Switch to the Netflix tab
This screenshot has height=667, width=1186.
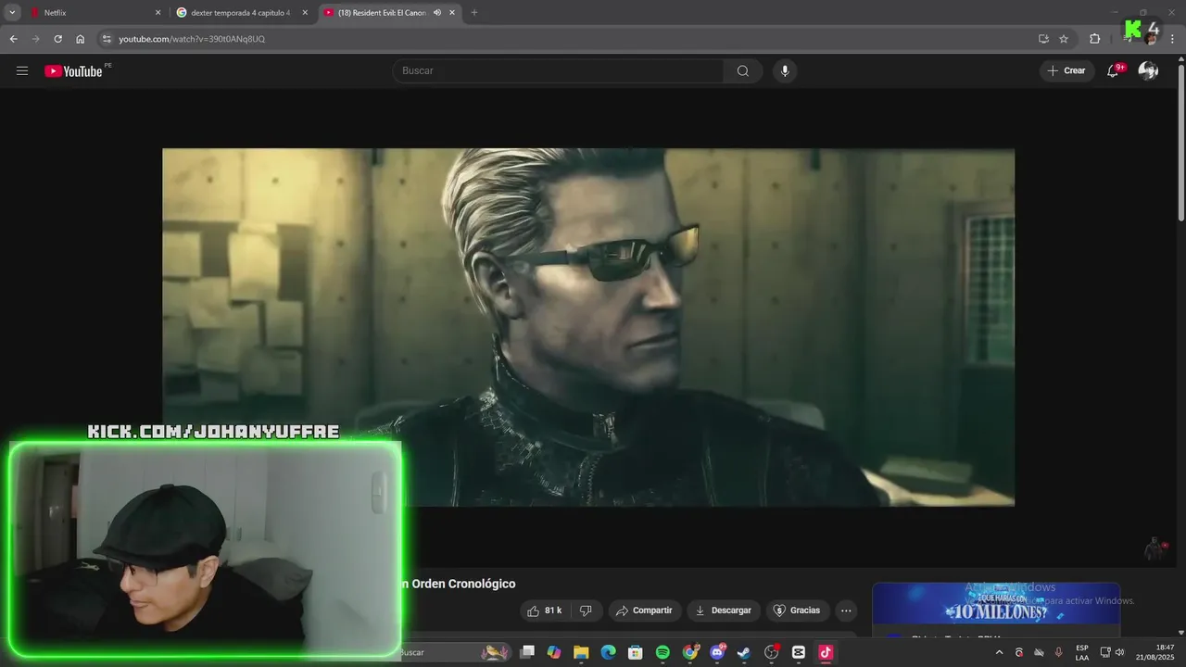point(95,13)
